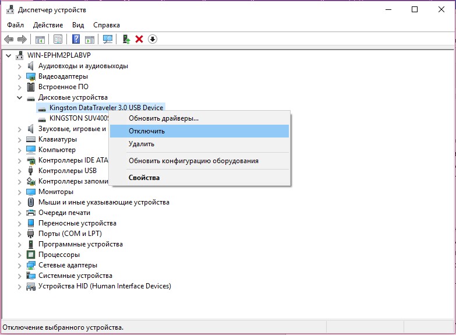Choose Отключить in the context menu

click(200, 131)
